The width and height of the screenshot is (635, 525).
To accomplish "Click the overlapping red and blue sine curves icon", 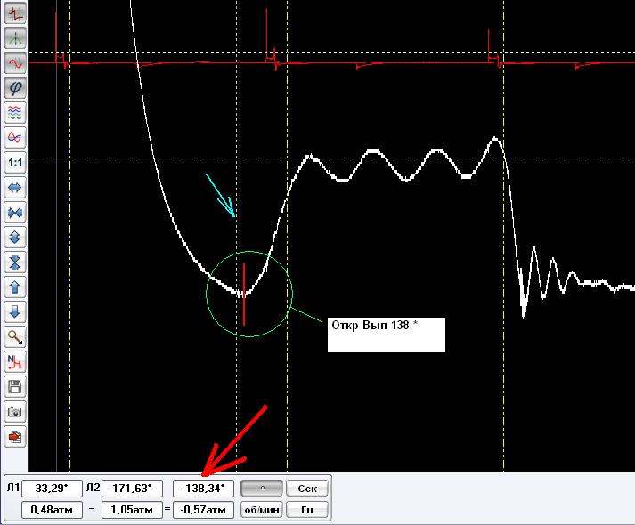I will click(15, 138).
